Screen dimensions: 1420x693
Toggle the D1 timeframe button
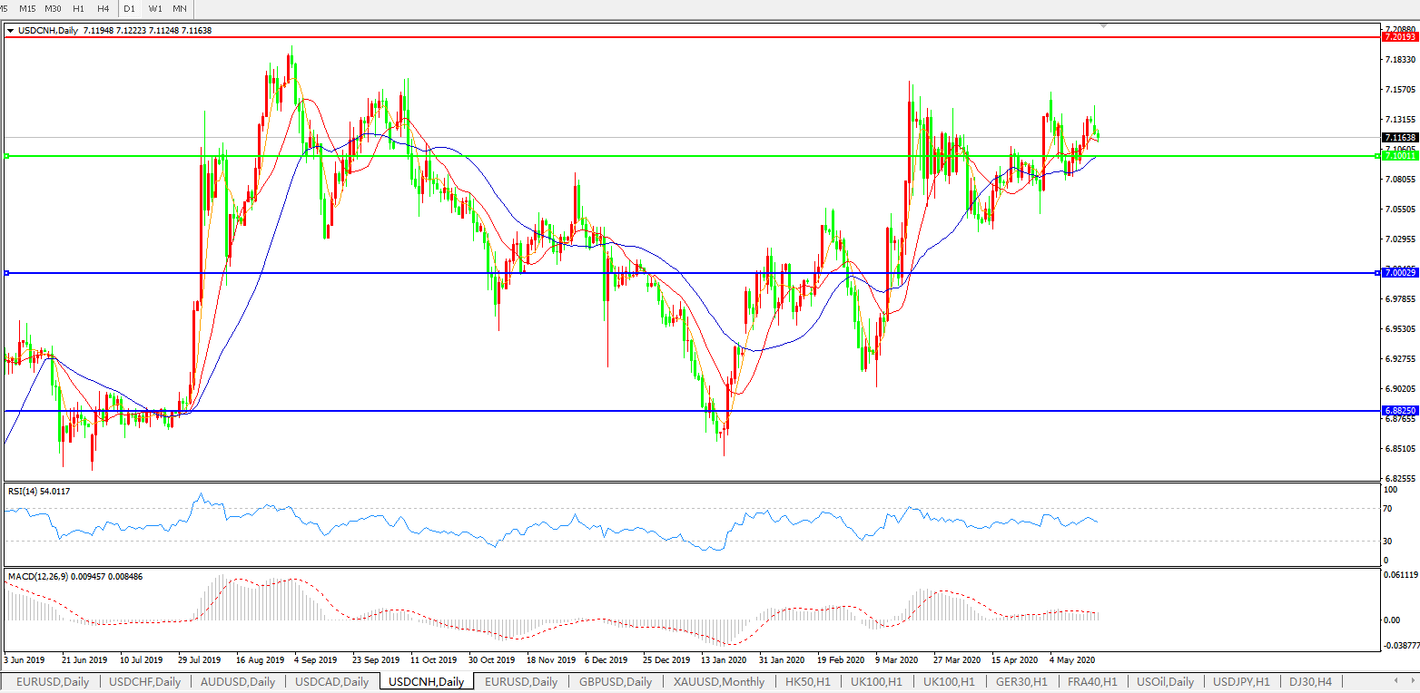(x=130, y=8)
